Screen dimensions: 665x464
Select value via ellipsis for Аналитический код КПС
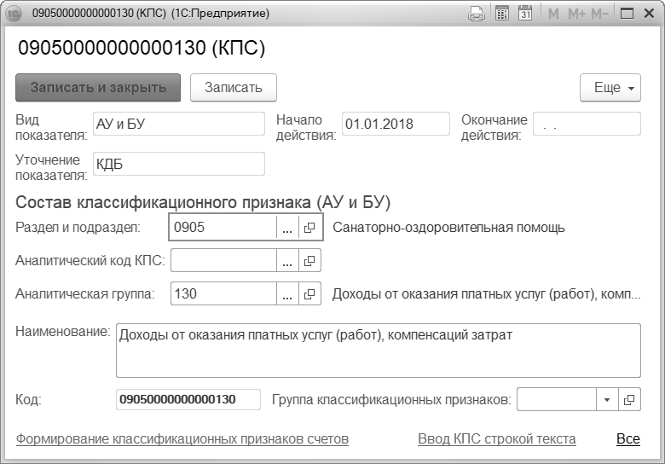point(287,260)
